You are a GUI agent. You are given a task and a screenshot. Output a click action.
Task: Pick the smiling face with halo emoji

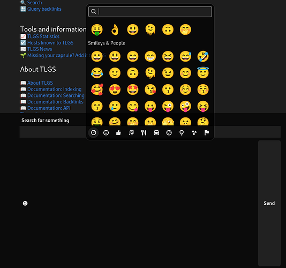203,73
